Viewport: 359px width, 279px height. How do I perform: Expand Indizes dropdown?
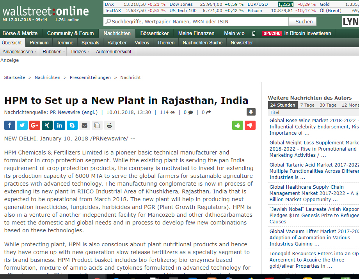pos(80,52)
